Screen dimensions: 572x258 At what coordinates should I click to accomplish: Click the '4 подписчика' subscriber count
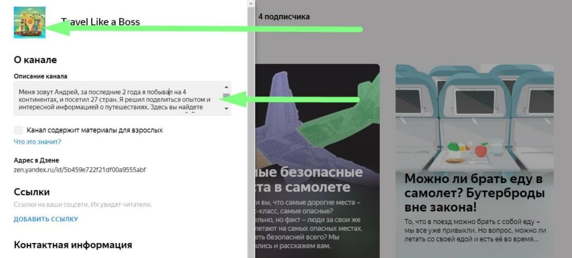coord(284,16)
